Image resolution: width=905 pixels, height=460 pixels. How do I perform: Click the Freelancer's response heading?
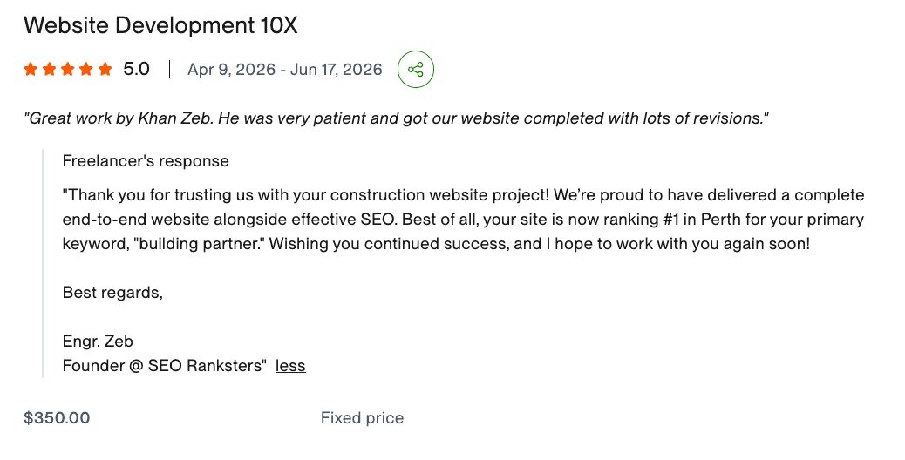146,161
